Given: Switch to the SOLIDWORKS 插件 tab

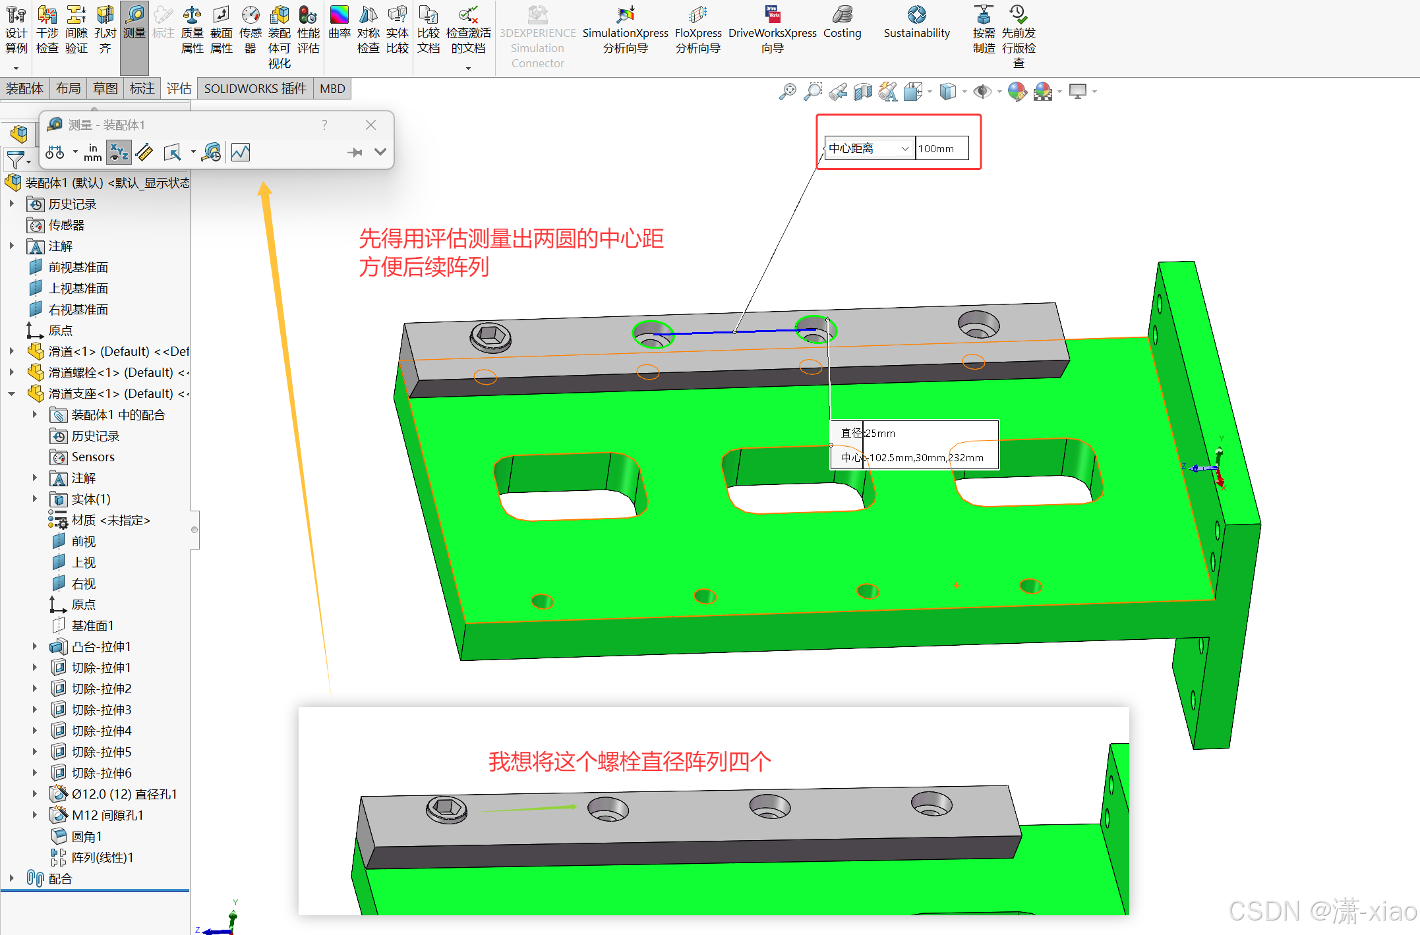Looking at the screenshot, I should click(x=255, y=89).
